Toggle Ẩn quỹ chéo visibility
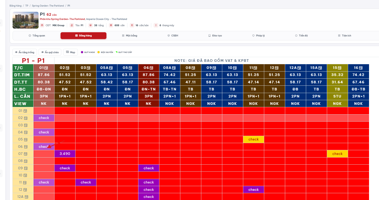Image resolution: width=379 pixels, height=200 pixels. pos(50,52)
